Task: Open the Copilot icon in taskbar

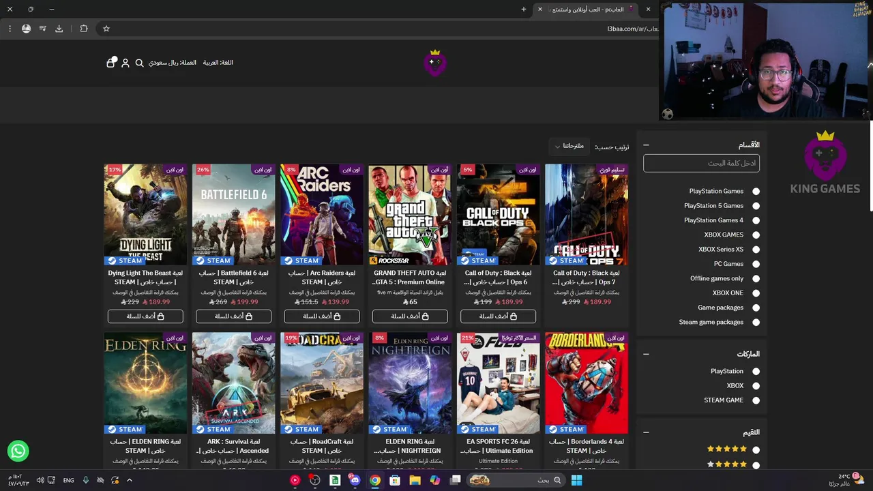Action: 435,480
